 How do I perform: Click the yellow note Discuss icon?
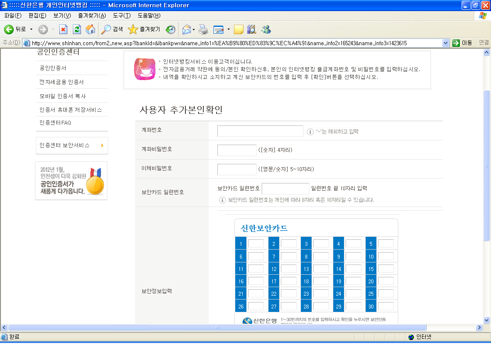239,29
